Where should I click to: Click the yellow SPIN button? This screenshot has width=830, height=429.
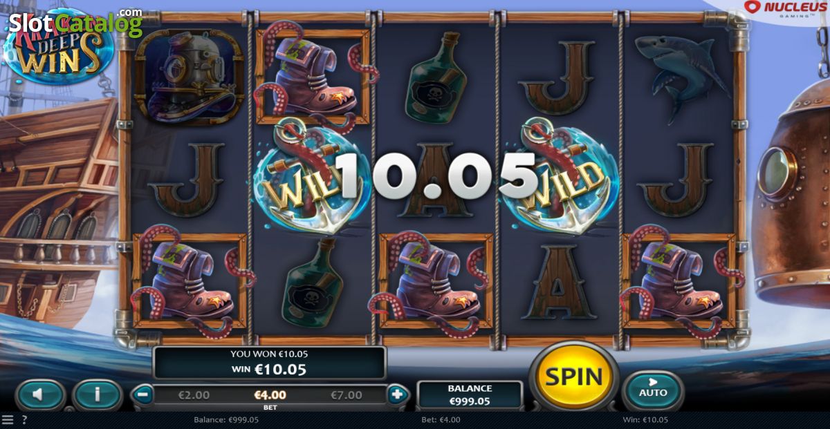coord(574,377)
